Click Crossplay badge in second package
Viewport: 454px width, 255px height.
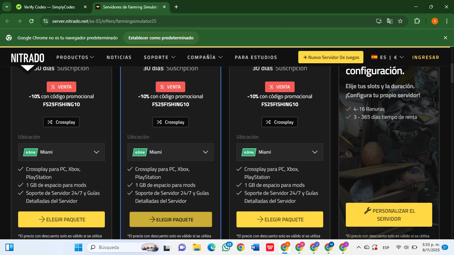[170, 122]
